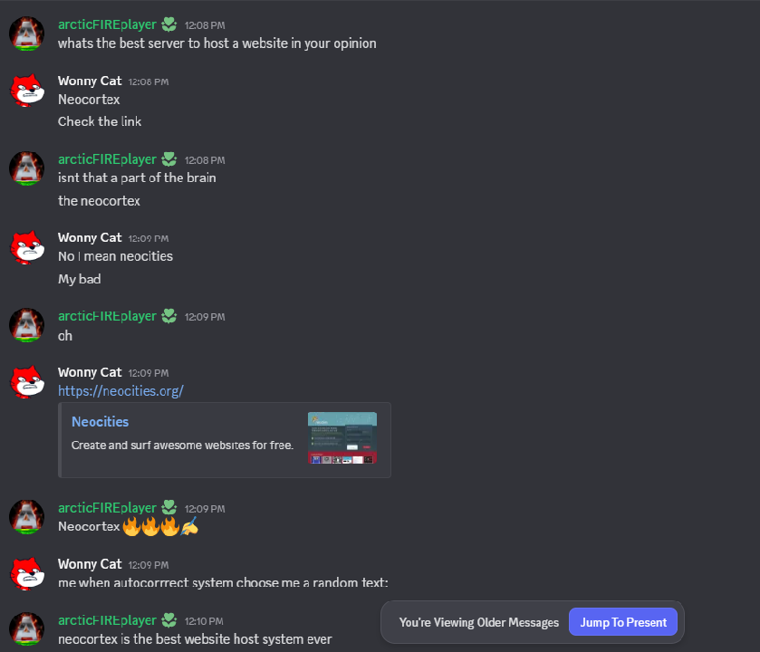The height and width of the screenshot is (652, 760).
Task: Click Wonny Cat username above "Neocortex" message
Action: coord(90,81)
